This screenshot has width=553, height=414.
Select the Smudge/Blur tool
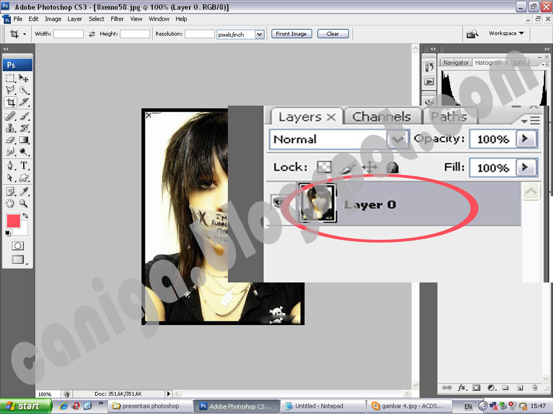(x=11, y=151)
